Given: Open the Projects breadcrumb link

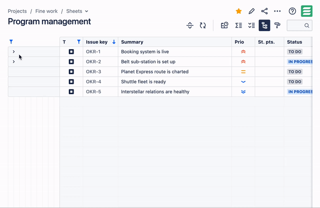Looking at the screenshot, I should pyautogui.click(x=17, y=11).
